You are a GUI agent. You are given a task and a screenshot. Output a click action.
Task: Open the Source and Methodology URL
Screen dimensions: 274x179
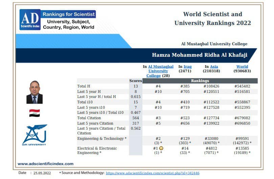coord(153,173)
